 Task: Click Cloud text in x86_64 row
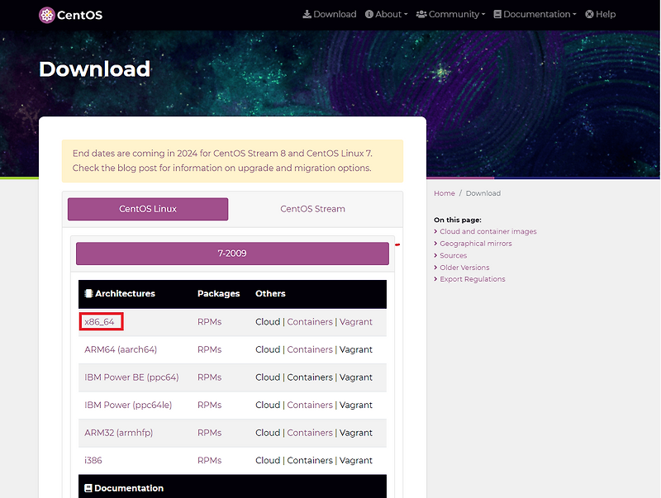pos(268,322)
